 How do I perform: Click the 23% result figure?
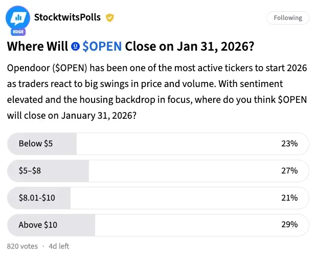pos(289,144)
